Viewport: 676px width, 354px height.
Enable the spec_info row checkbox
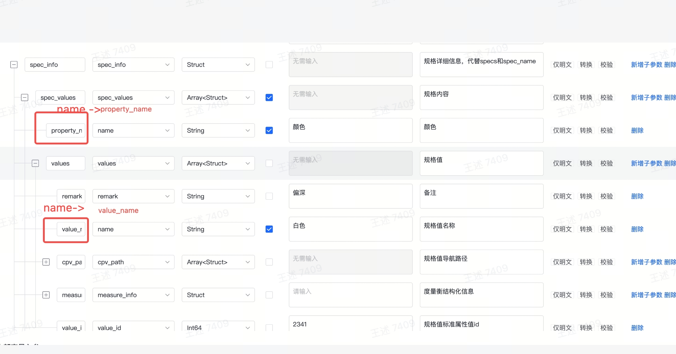[x=269, y=65]
